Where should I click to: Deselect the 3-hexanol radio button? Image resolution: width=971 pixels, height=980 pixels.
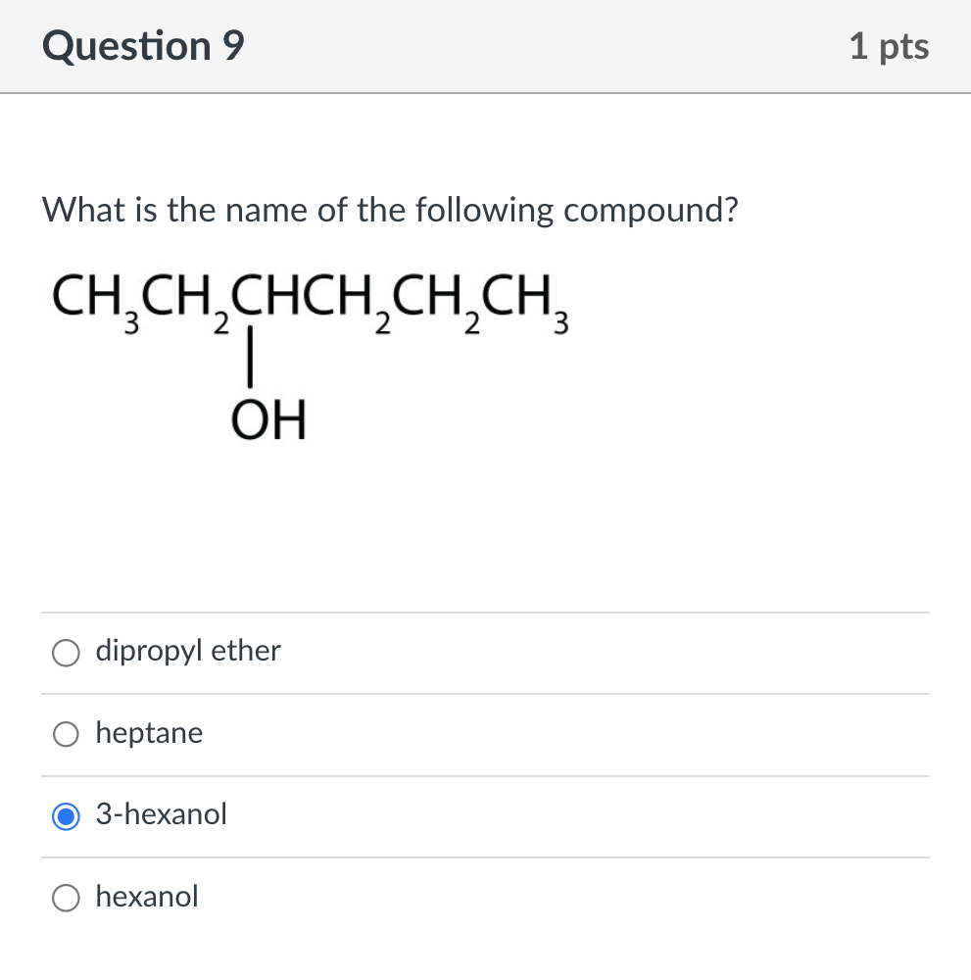[65, 814]
